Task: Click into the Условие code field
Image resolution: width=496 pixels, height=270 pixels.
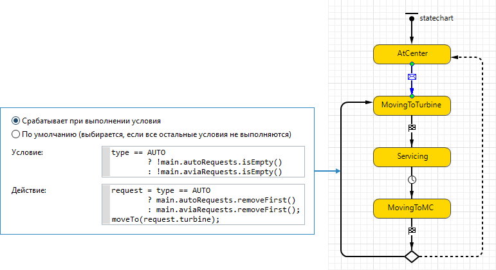Action: coord(203,161)
